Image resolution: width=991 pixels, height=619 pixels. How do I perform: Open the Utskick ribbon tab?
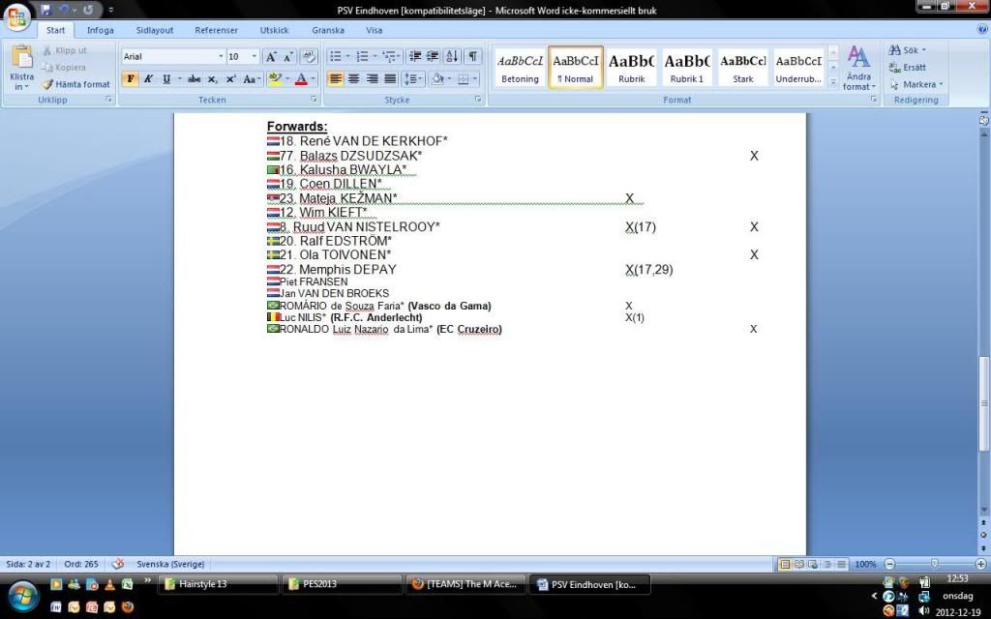(x=274, y=30)
